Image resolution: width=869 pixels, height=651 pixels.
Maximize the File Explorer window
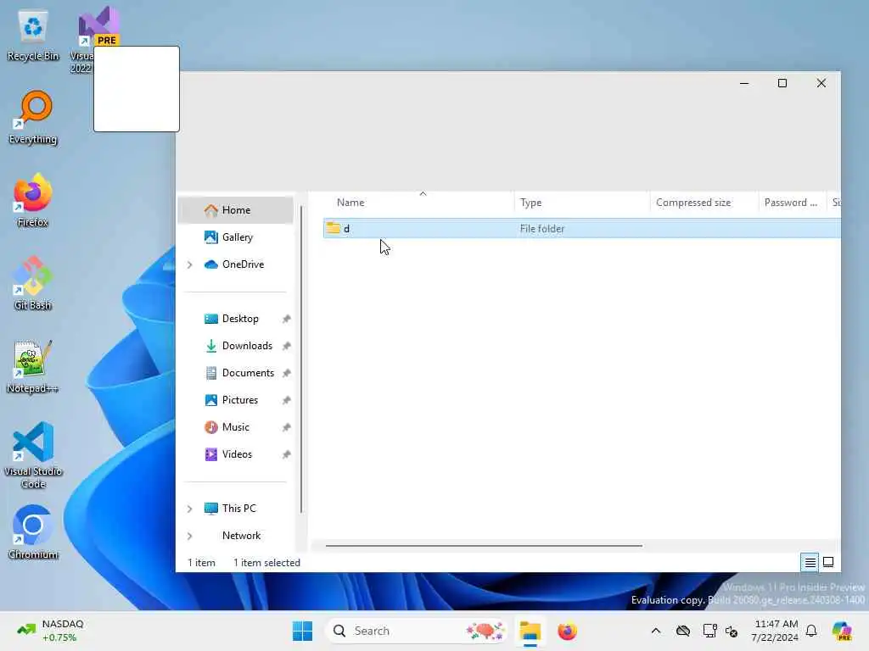[x=782, y=84]
